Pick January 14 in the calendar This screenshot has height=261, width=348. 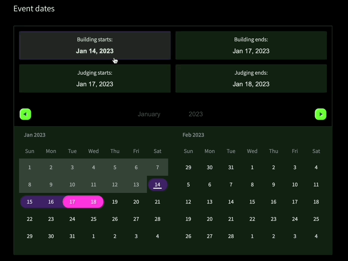[x=157, y=184]
